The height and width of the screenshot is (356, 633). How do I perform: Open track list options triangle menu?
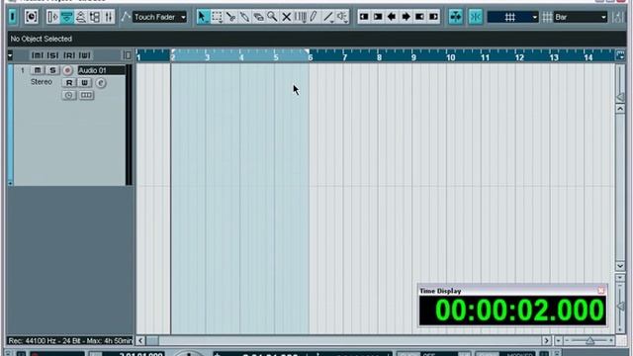10,55
